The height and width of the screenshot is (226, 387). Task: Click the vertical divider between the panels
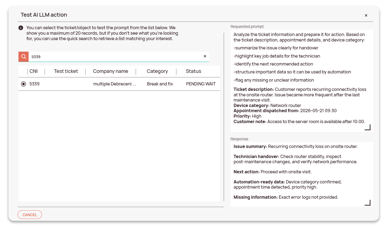(x=224, y=117)
